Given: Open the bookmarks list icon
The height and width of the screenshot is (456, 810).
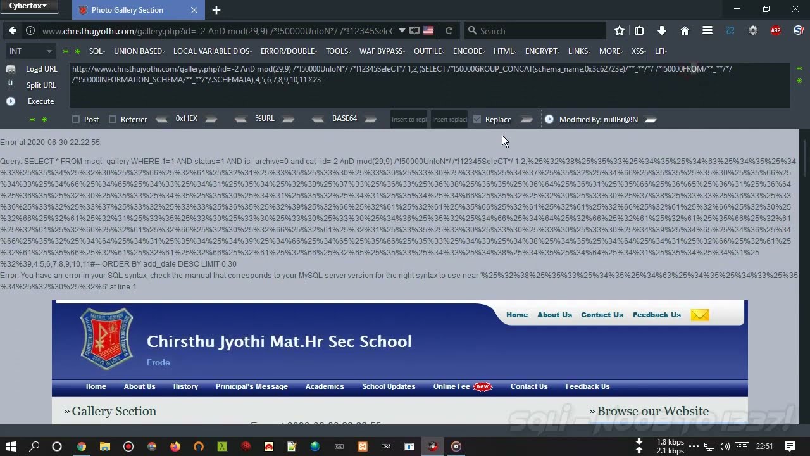Looking at the screenshot, I should pyautogui.click(x=639, y=30).
